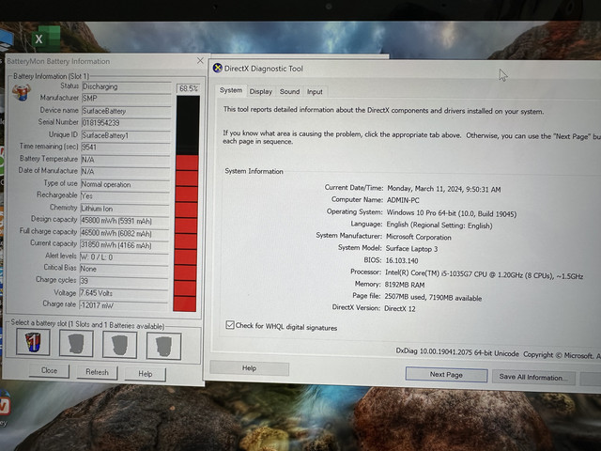Click the Close button in BatteryMon

click(49, 371)
